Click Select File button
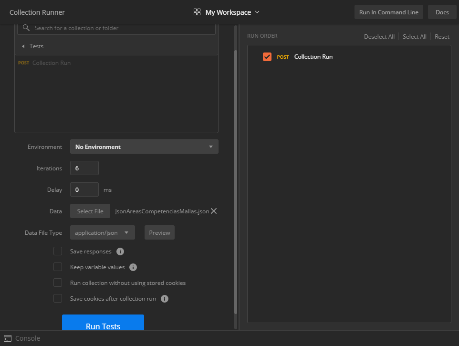Image resolution: width=459 pixels, height=346 pixels. pos(90,211)
